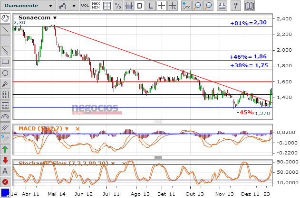300x198 pixels.
Task: Select the rectangle drawing tool
Action: 5,62
